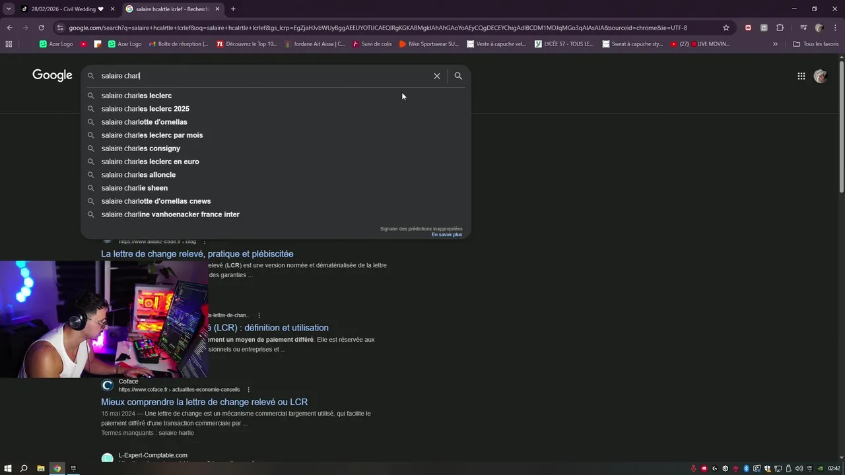This screenshot has height=475, width=845.
Task: Close the Civil Wedding tab
Action: [x=112, y=9]
